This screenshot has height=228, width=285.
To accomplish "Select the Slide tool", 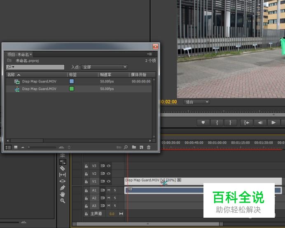I will [62, 181].
